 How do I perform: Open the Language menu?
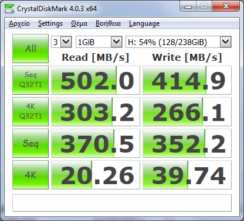[x=144, y=23]
